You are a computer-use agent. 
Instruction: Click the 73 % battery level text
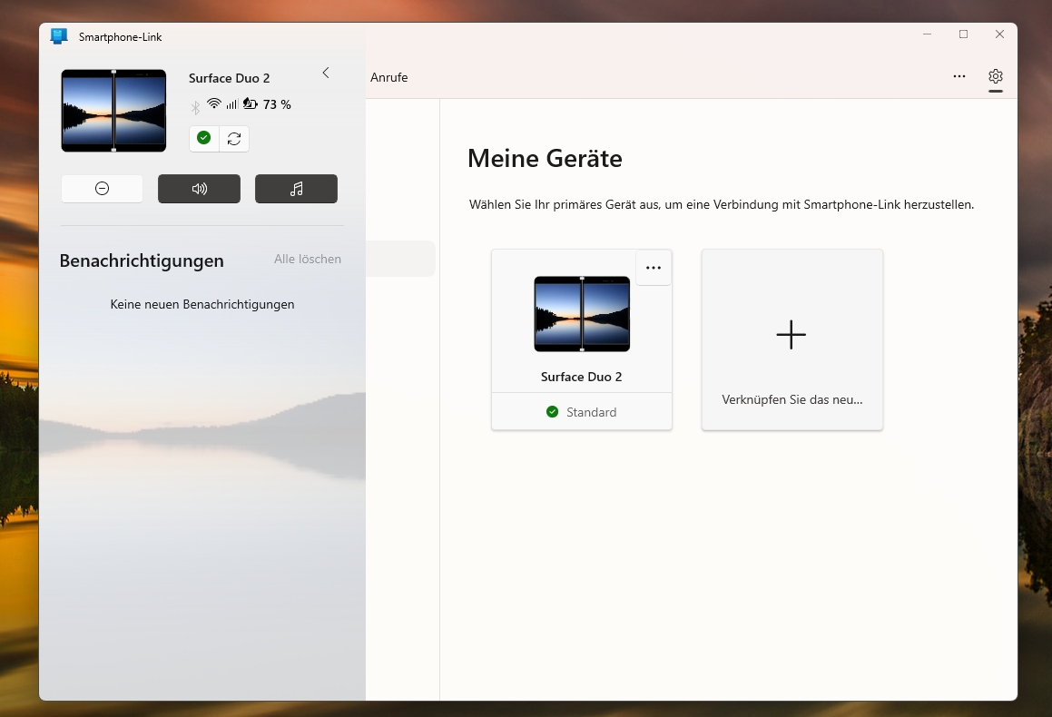277,104
